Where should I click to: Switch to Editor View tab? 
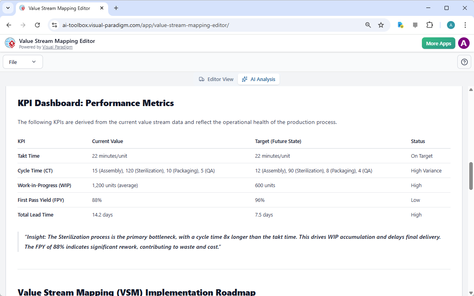click(x=216, y=79)
